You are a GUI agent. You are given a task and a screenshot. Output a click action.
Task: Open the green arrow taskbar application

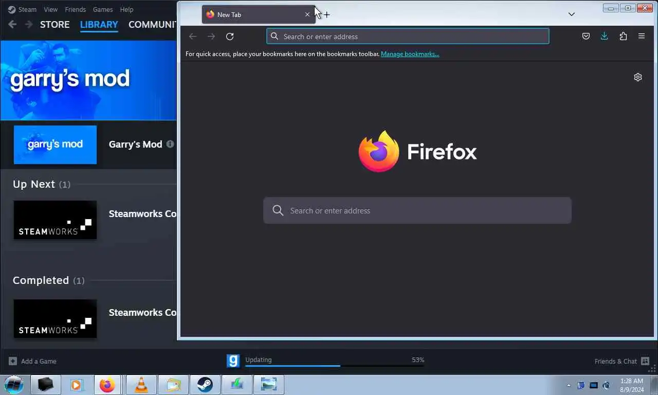[236, 384]
